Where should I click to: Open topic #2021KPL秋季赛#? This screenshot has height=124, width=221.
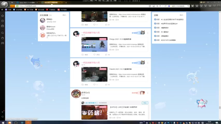[168, 40]
